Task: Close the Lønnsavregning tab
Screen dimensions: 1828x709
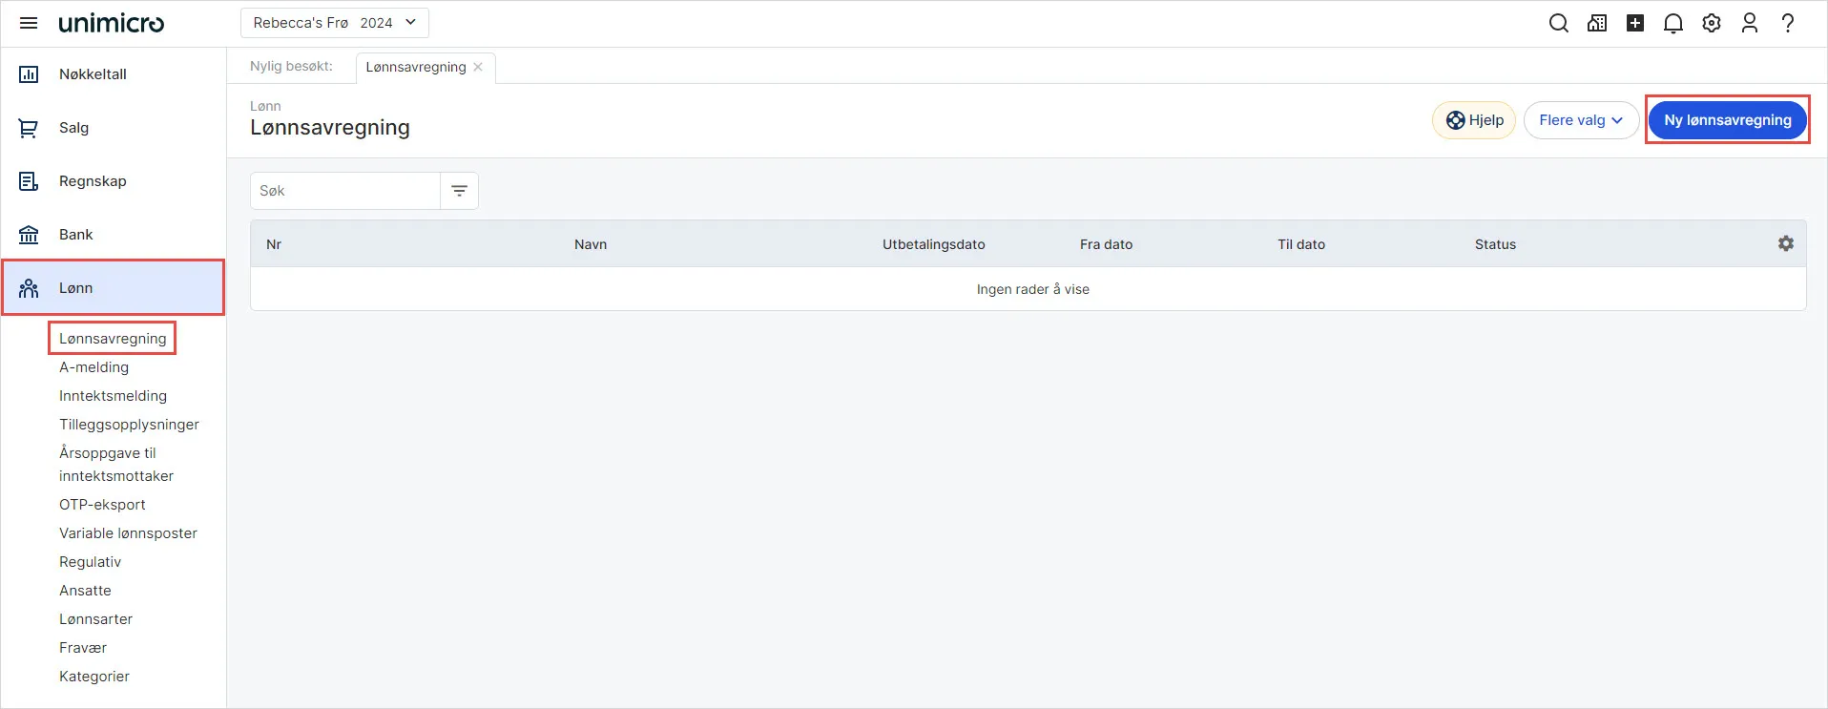Action: pyautogui.click(x=478, y=67)
